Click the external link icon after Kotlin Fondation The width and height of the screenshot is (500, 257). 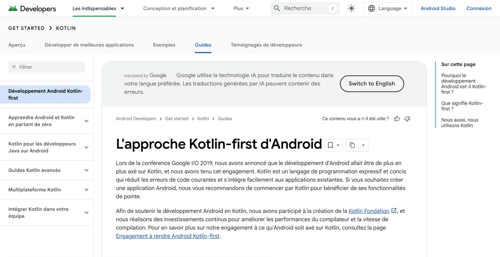click(394, 211)
